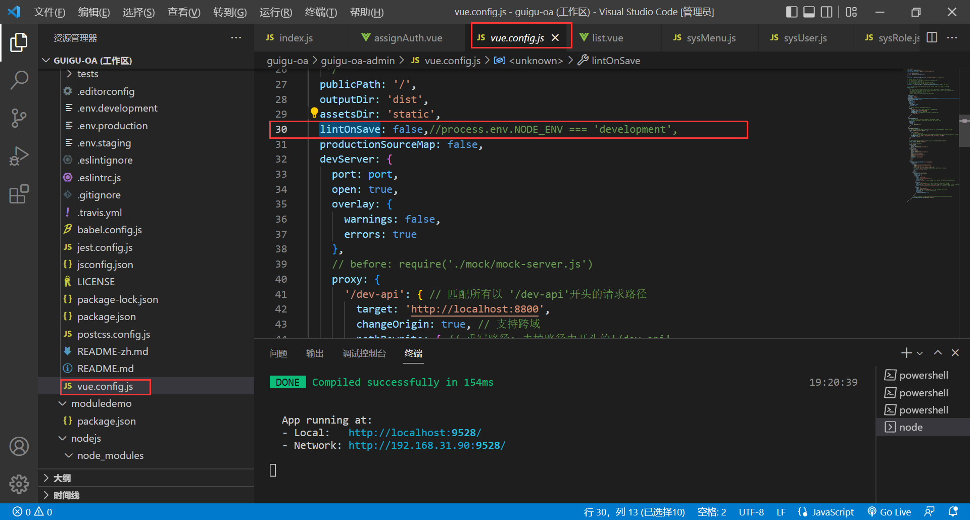Open the Search view in activity bar

(x=19, y=80)
